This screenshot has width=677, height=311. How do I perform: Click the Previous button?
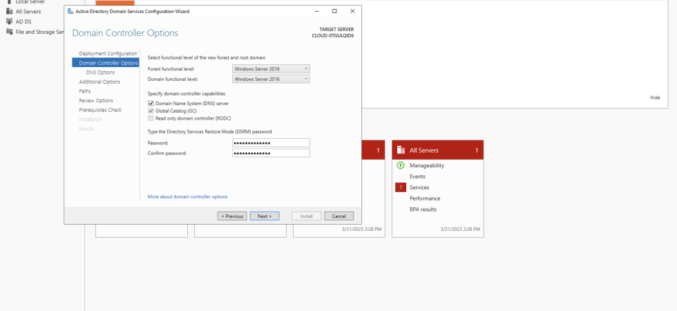(232, 216)
